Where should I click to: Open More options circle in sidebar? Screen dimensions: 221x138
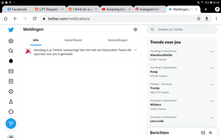[x=11, y=112]
